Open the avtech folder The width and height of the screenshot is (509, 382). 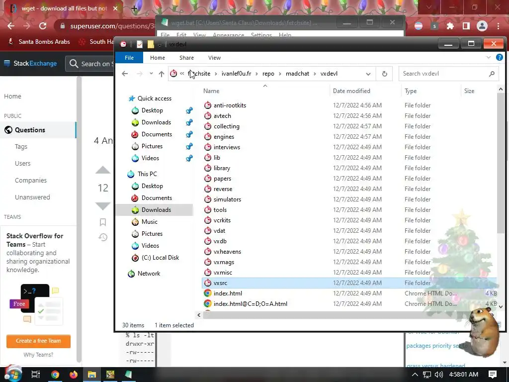point(222,115)
